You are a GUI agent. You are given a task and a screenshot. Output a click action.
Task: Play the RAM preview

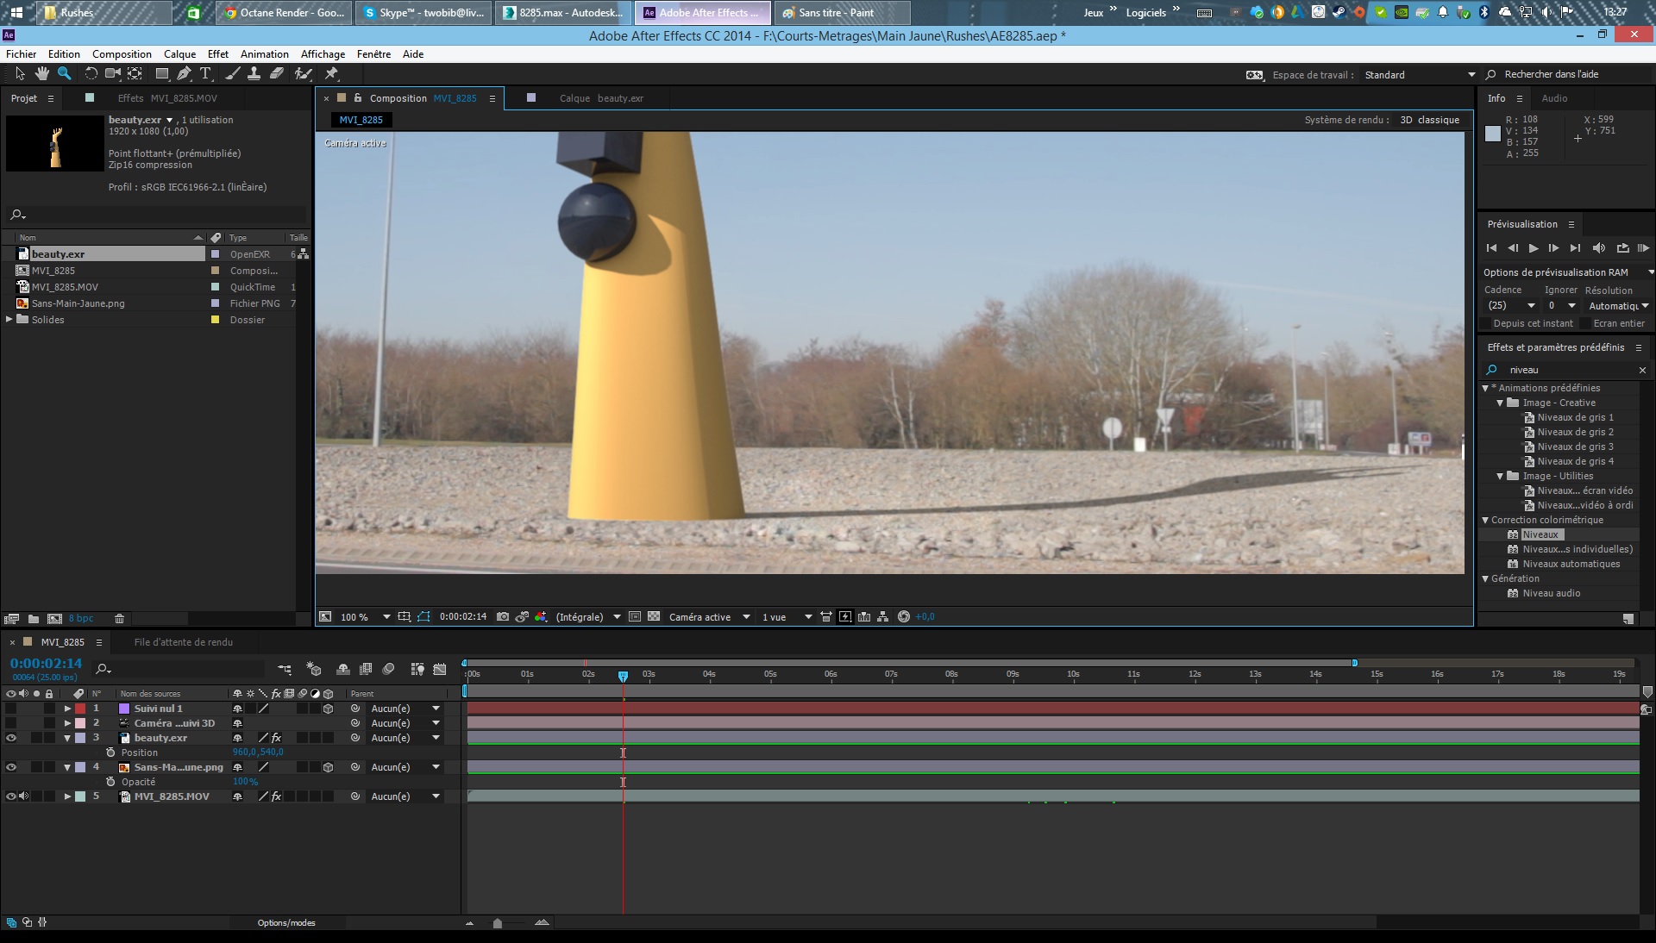point(1643,248)
